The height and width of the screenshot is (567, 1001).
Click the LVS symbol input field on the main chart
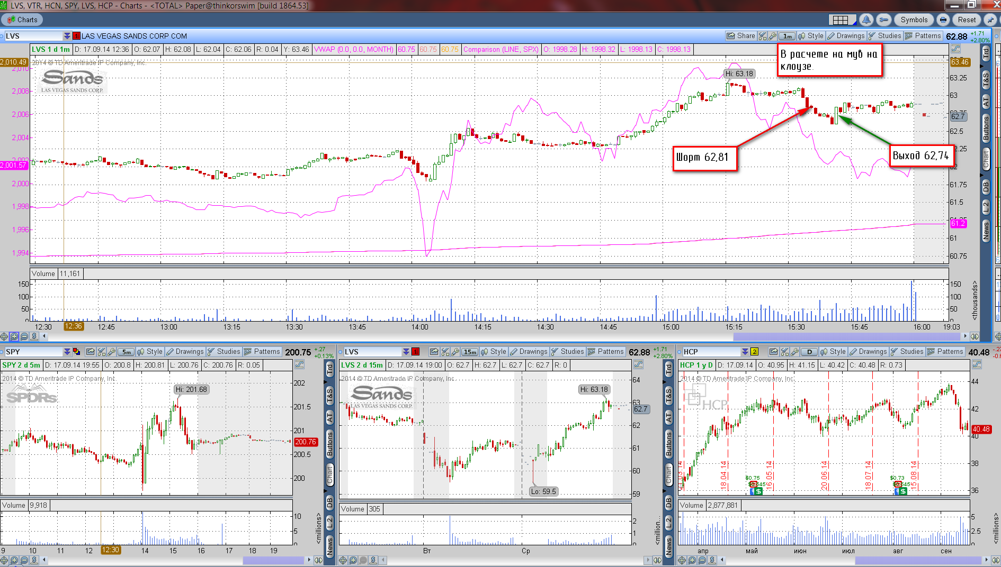(x=33, y=36)
